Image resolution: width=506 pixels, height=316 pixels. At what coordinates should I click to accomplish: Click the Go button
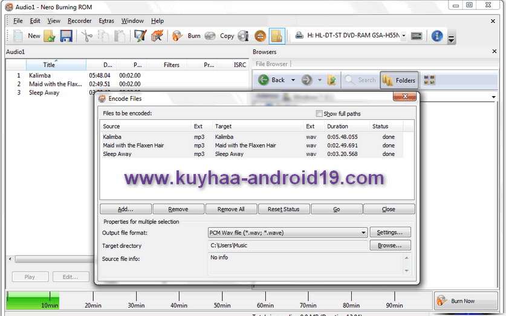tap(336, 209)
